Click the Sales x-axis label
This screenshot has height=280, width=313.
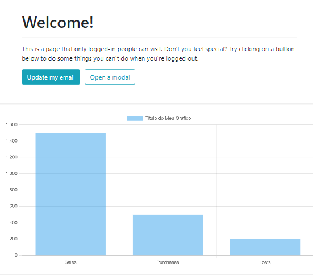70,262
